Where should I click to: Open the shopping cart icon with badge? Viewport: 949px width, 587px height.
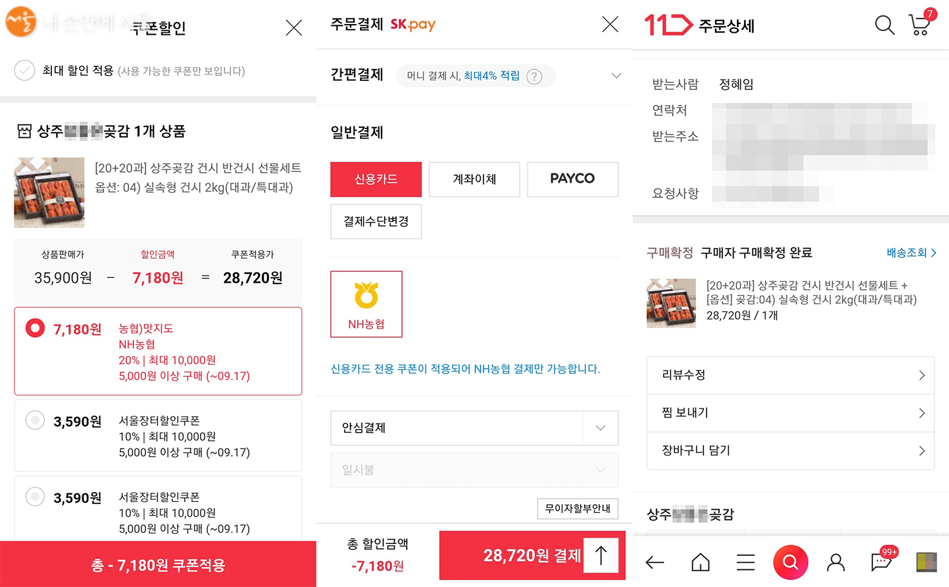click(919, 25)
